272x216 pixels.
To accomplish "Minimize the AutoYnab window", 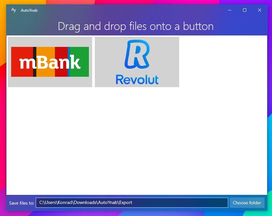I will click(230, 10).
